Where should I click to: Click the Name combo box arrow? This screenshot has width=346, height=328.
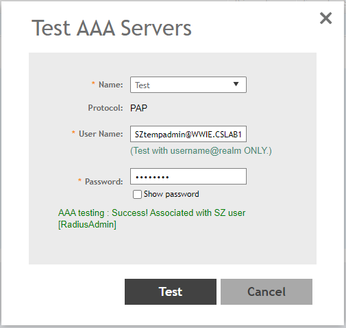(236, 84)
